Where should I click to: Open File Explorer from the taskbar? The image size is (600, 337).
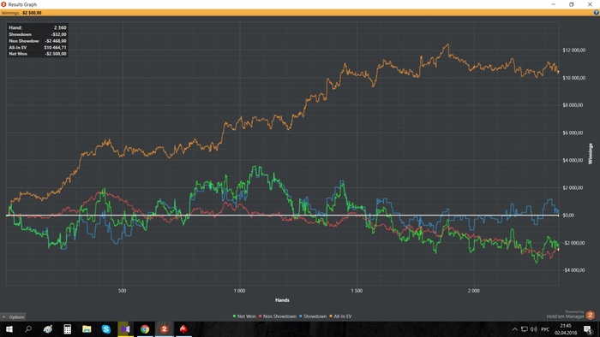[x=87, y=329]
